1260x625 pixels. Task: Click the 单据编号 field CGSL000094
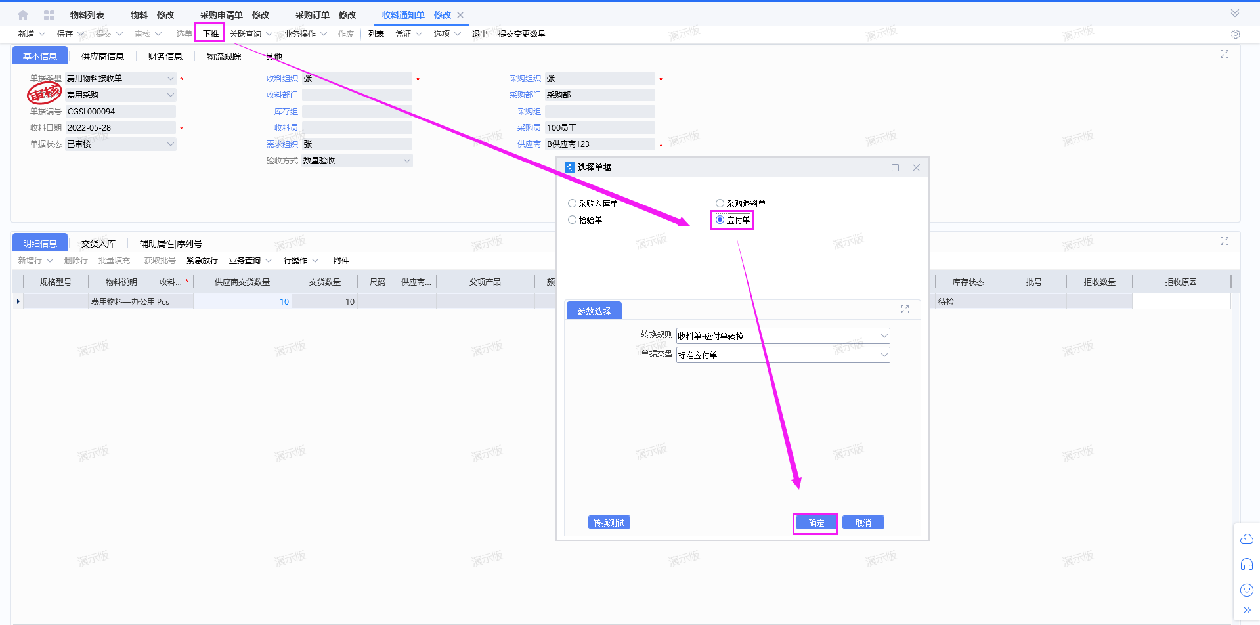point(119,112)
